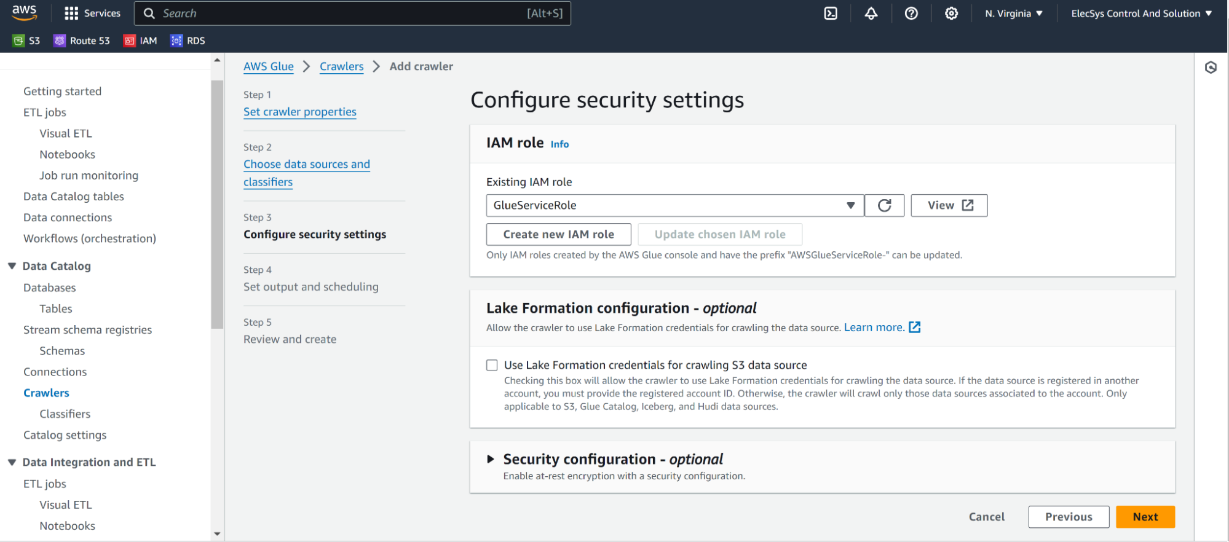Open Job run monitoring
Image resolution: width=1229 pixels, height=542 pixels.
tap(89, 175)
